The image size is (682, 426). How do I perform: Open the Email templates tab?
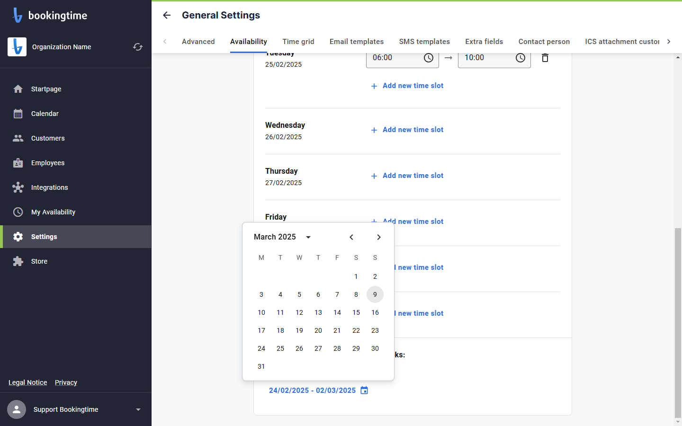357,42
